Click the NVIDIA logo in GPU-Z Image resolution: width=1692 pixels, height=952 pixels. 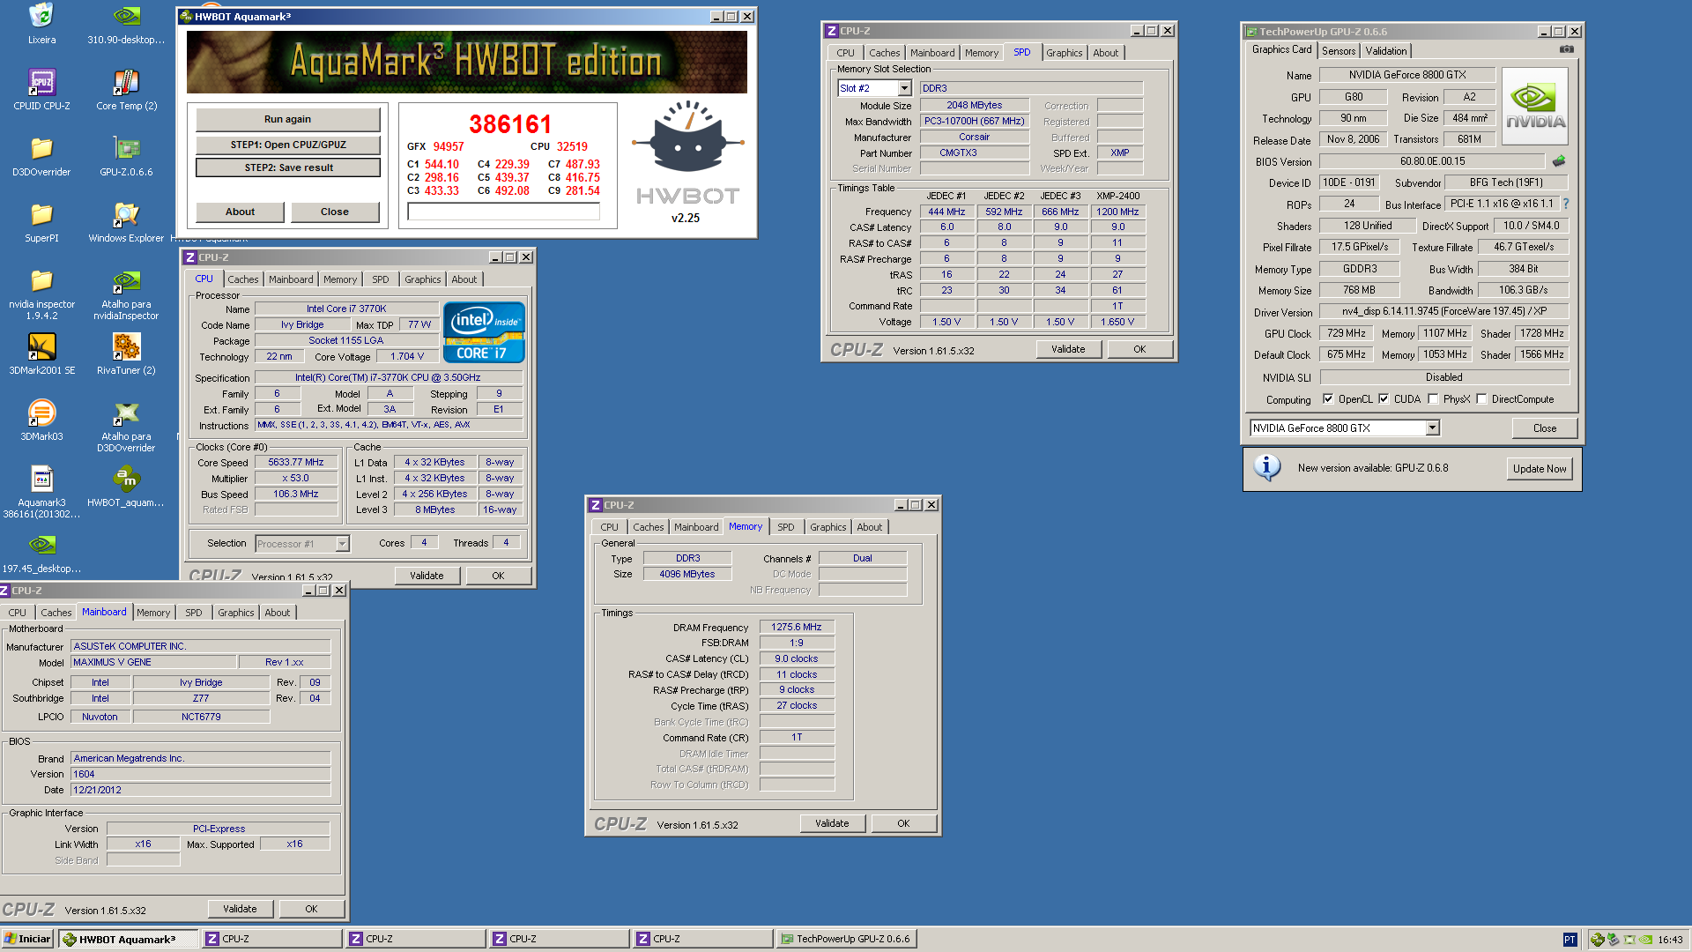pos(1536,105)
